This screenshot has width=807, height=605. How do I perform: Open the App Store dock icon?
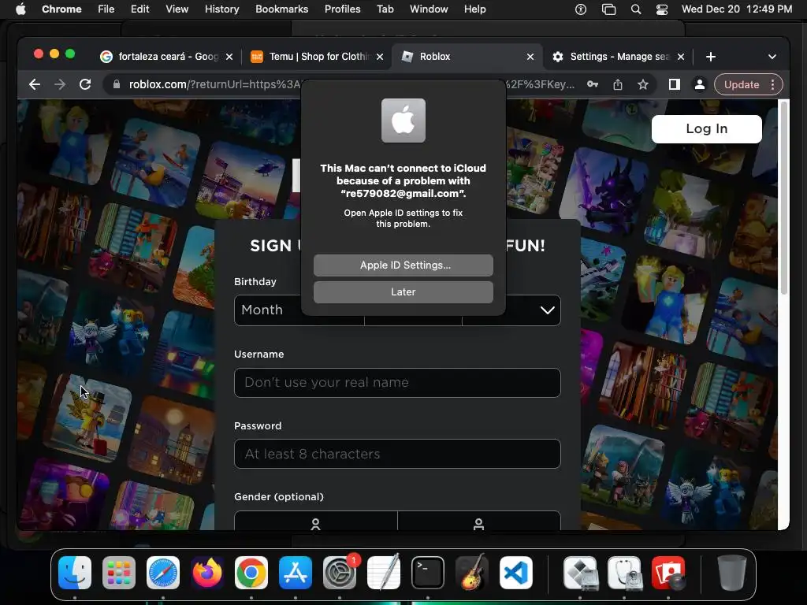tap(296, 573)
